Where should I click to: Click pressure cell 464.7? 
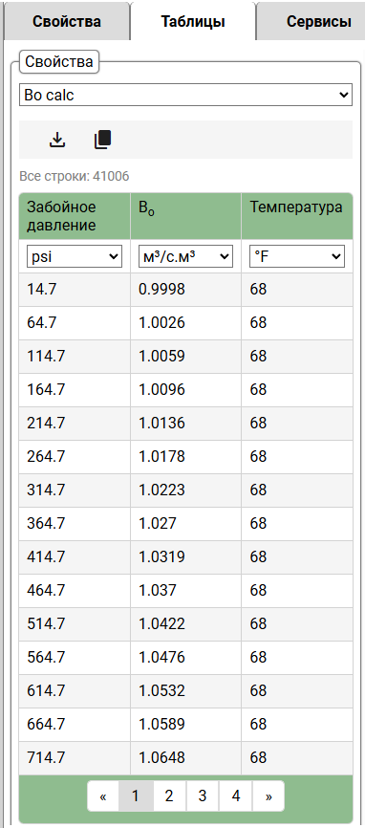[x=75, y=590]
